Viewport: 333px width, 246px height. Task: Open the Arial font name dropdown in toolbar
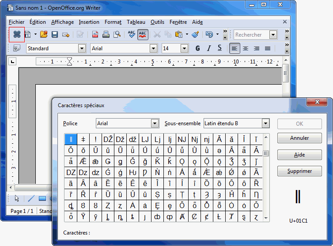point(153,48)
